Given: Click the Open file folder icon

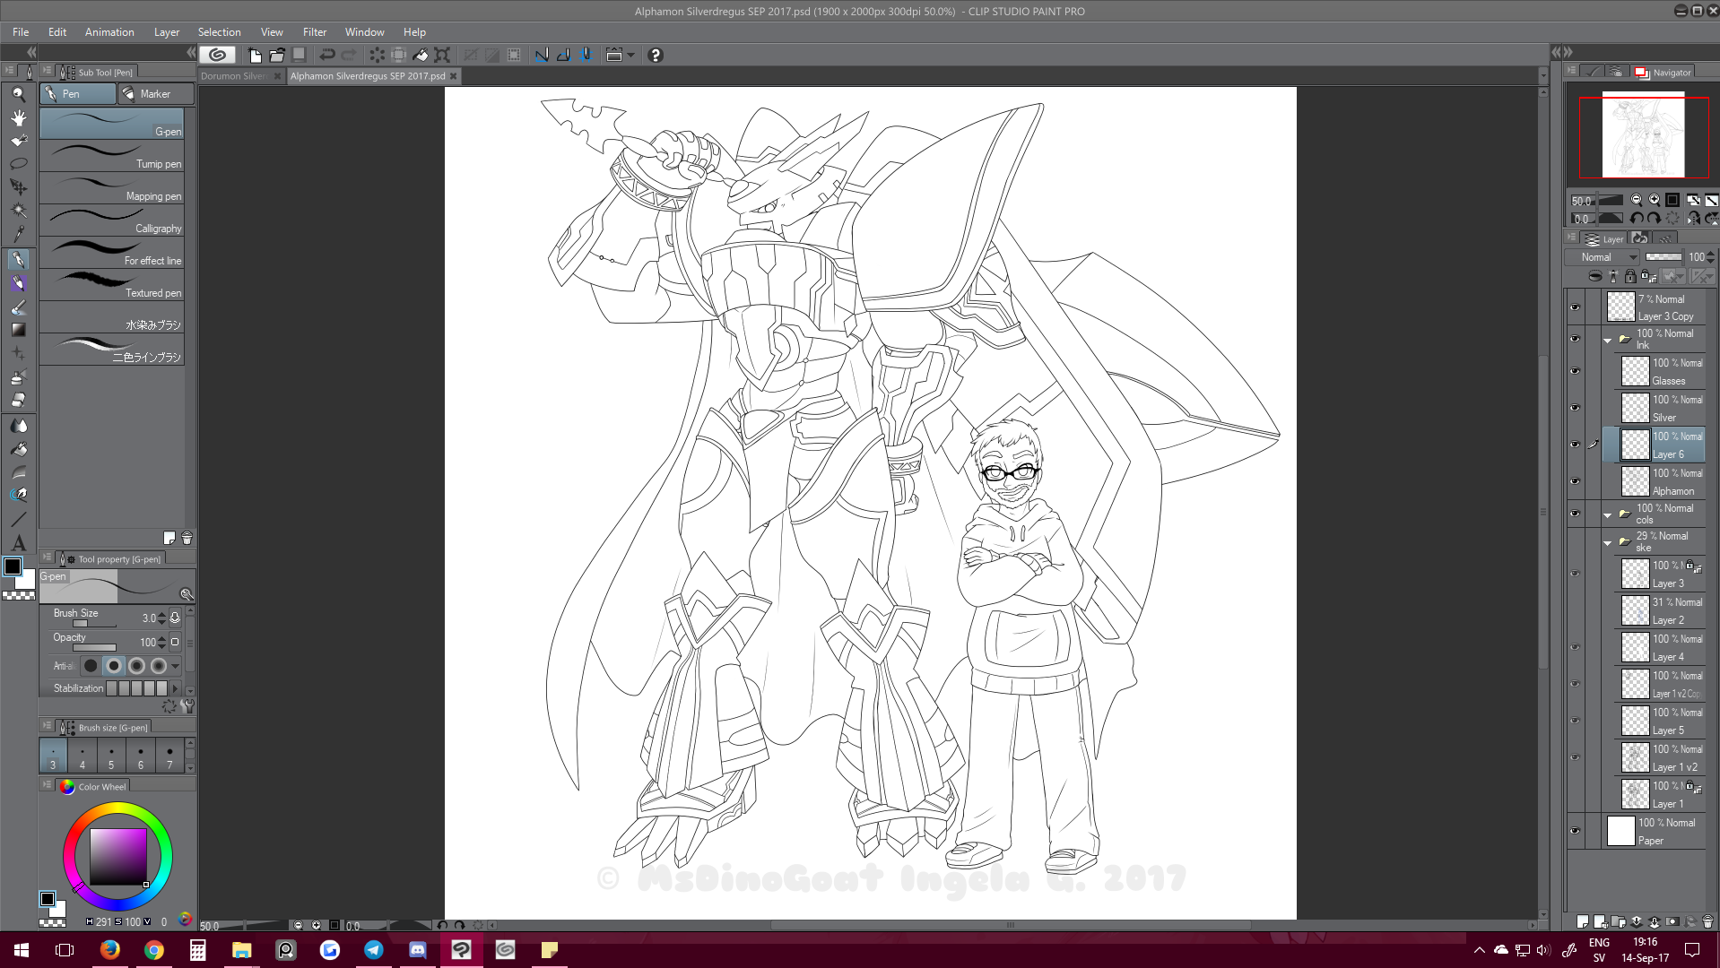Looking at the screenshot, I should (x=277, y=55).
